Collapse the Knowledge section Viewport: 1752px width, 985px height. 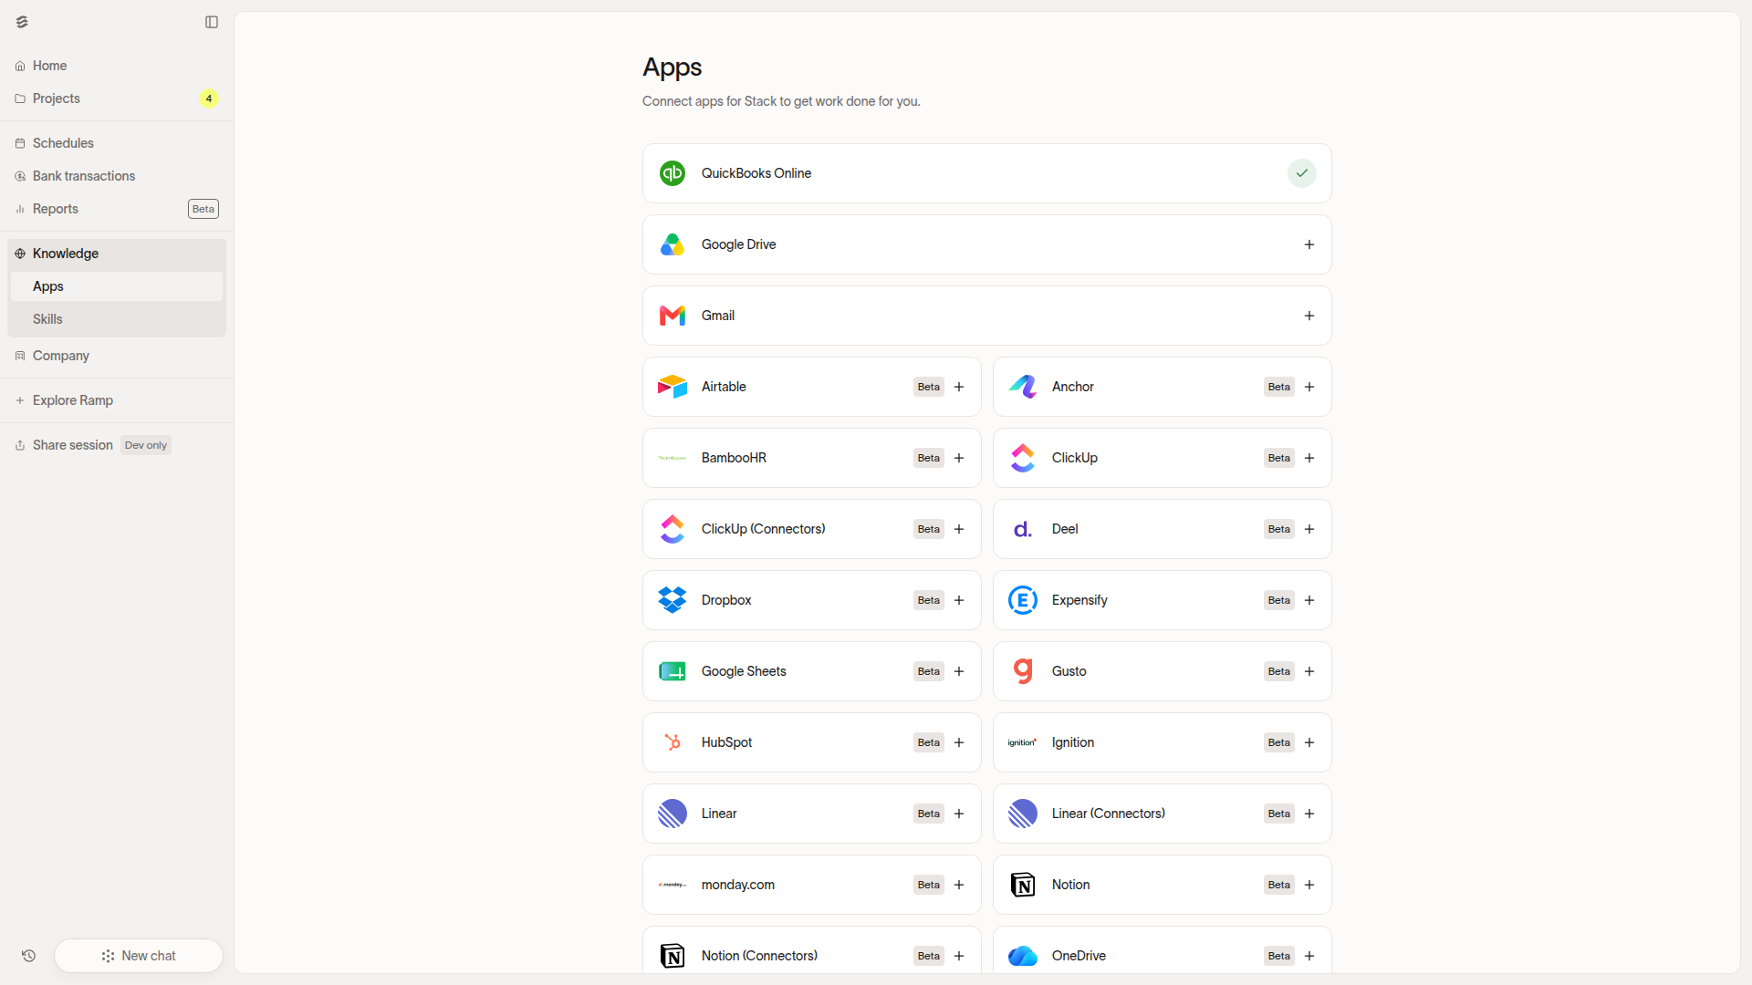tap(117, 254)
